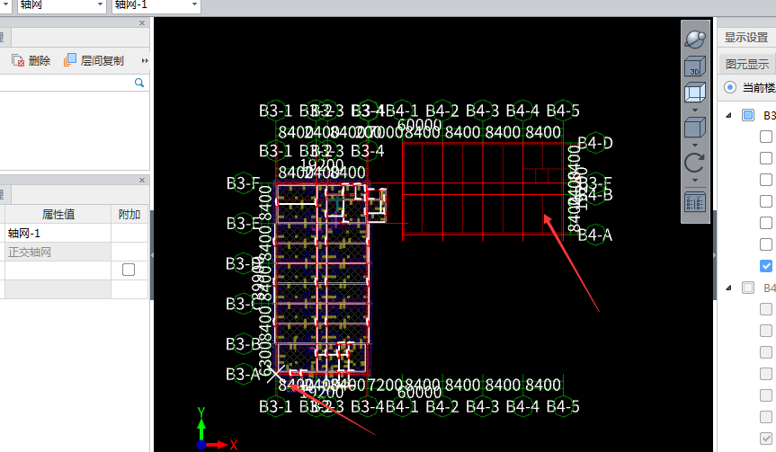The image size is (776, 452).
Task: Expand the toolbar overflow double-arrow
Action: tap(145, 61)
